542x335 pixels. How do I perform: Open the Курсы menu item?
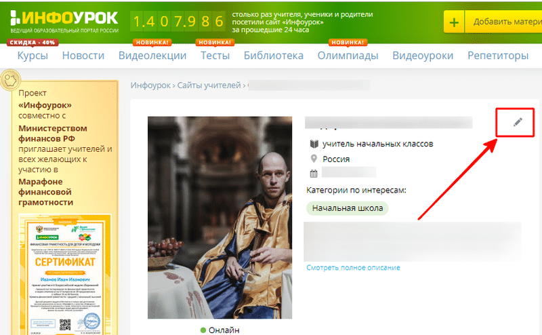33,56
